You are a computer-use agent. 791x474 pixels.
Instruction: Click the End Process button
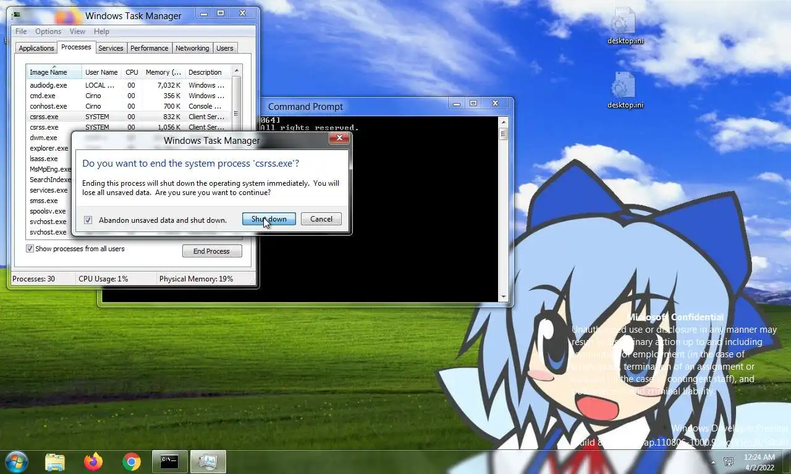(x=212, y=251)
